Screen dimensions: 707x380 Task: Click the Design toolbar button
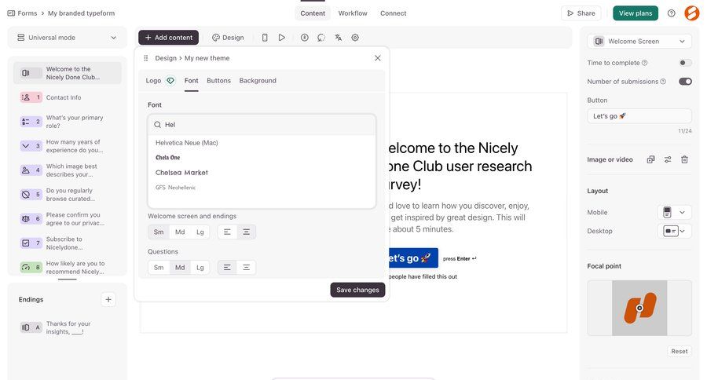[x=228, y=38]
